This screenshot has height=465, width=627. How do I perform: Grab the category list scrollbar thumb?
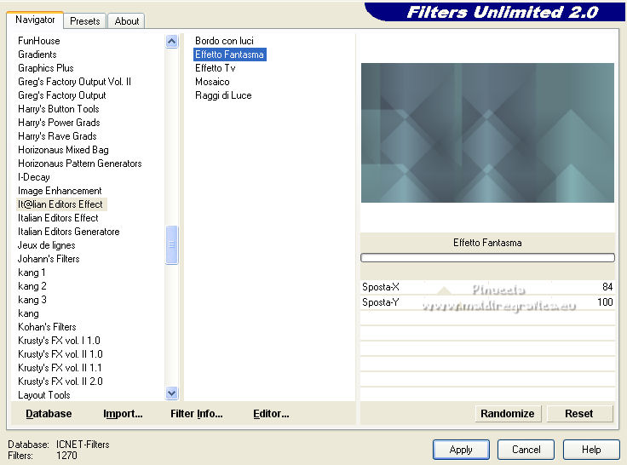point(171,244)
